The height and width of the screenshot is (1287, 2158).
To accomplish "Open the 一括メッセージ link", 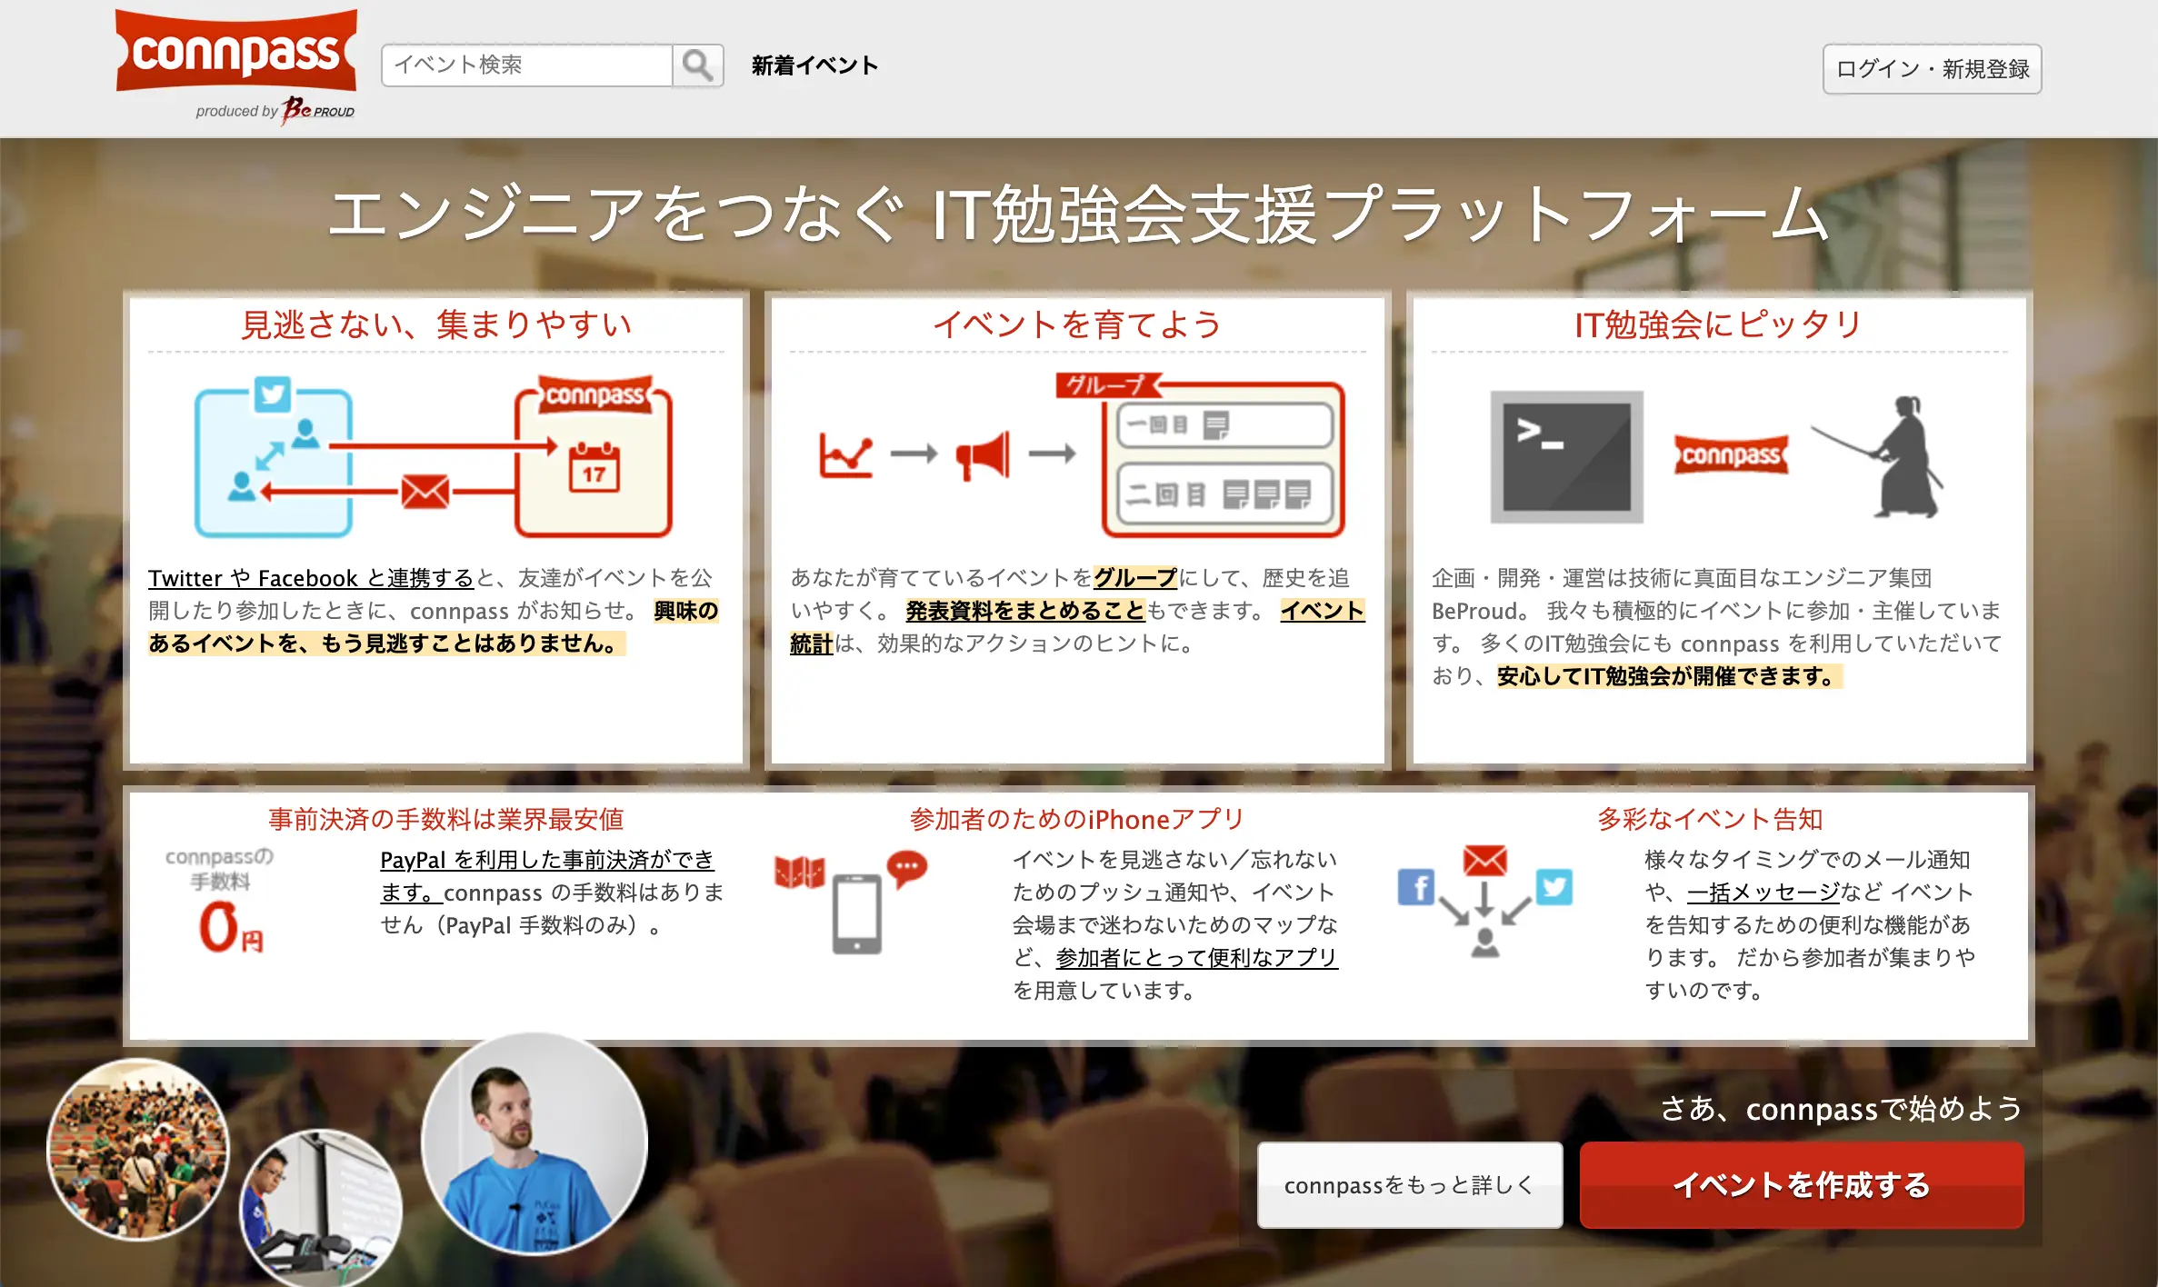I will pos(1763,893).
